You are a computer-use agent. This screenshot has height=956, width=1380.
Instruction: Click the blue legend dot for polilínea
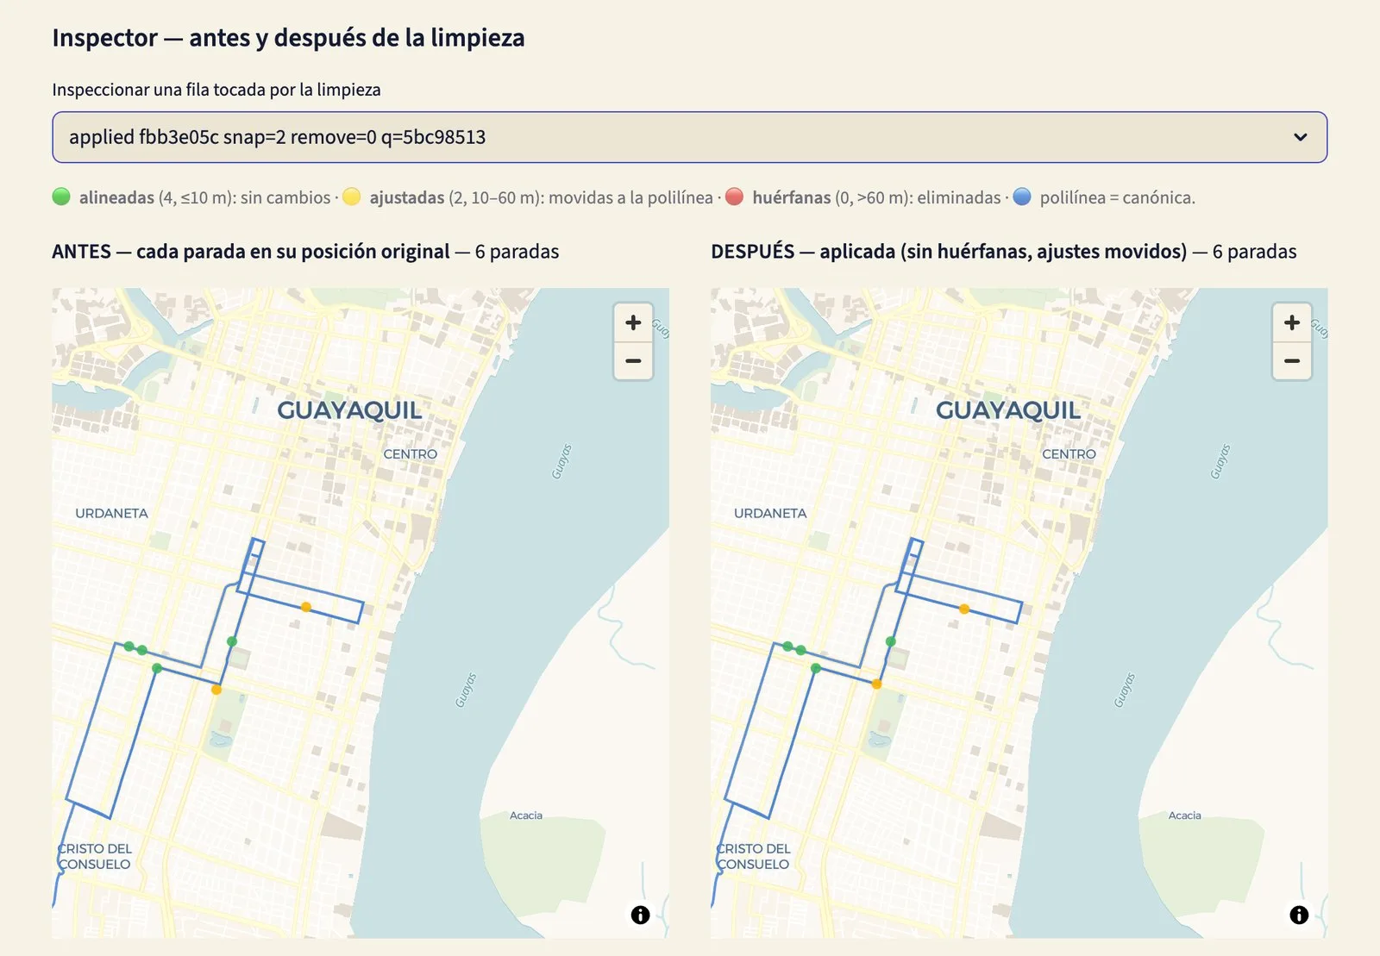click(x=1022, y=197)
